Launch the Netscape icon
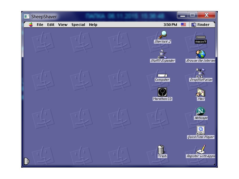 [200, 111]
